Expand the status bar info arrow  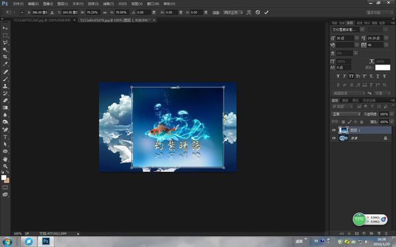coord(78,234)
